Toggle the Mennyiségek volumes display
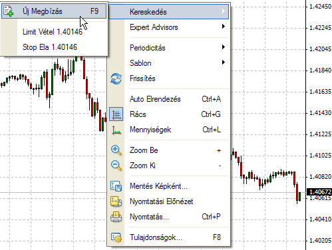This screenshot has width=332, height=250. tap(168, 130)
